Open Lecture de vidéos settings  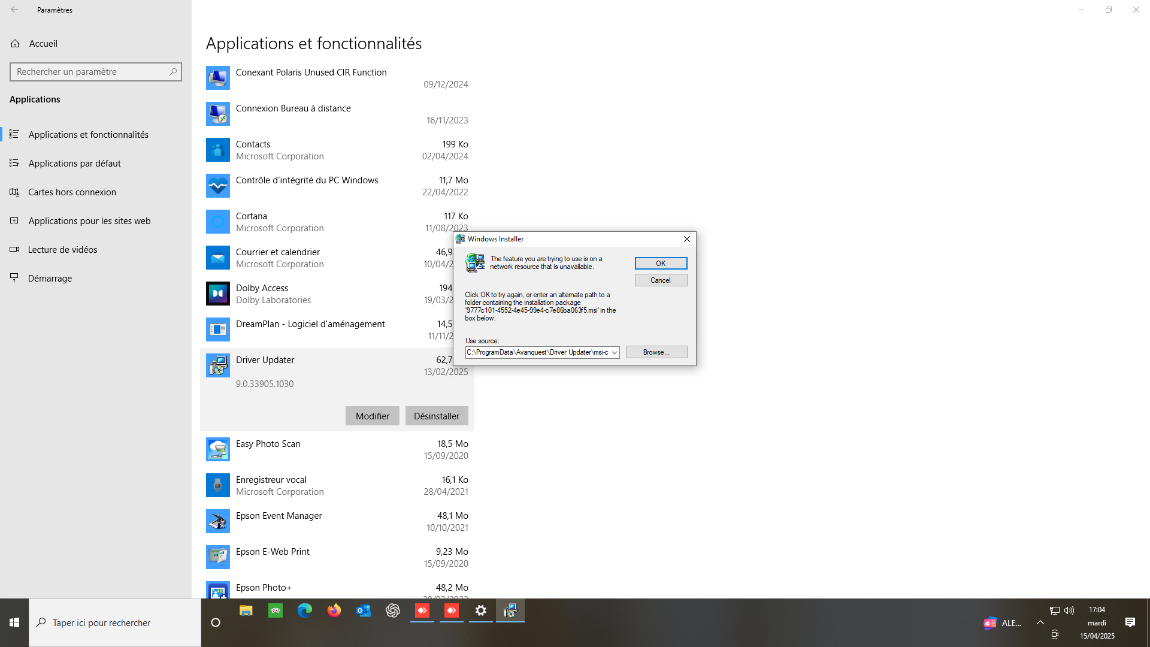[x=63, y=250]
